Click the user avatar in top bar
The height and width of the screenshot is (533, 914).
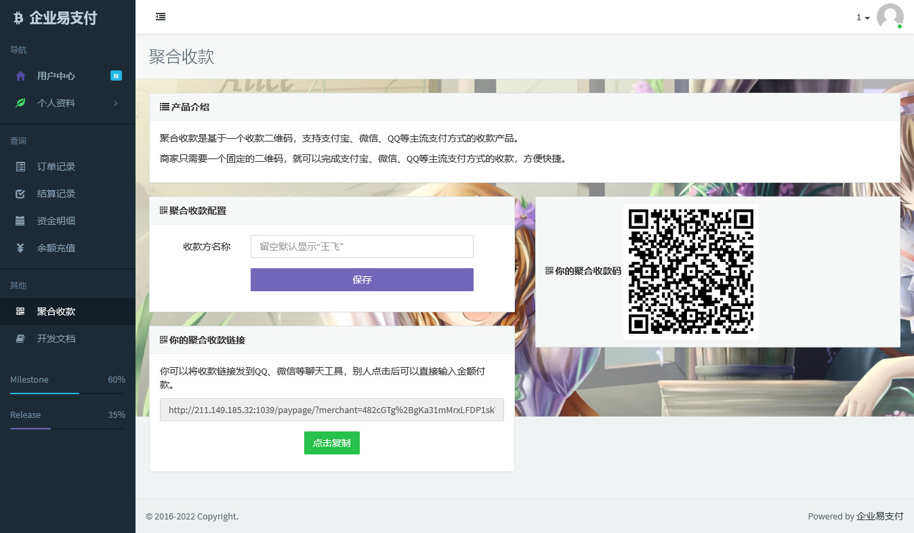tap(890, 17)
